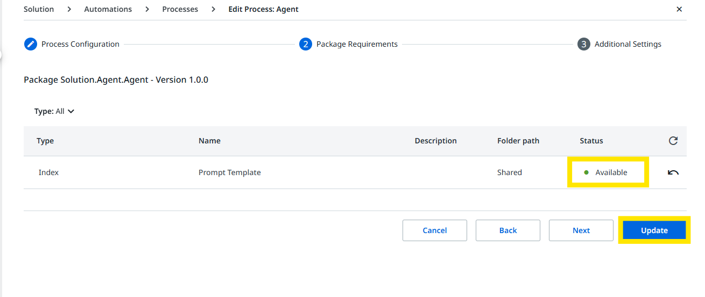The height and width of the screenshot is (297, 705).
Task: Navigate to Automations breadcrumb
Action: 108,9
